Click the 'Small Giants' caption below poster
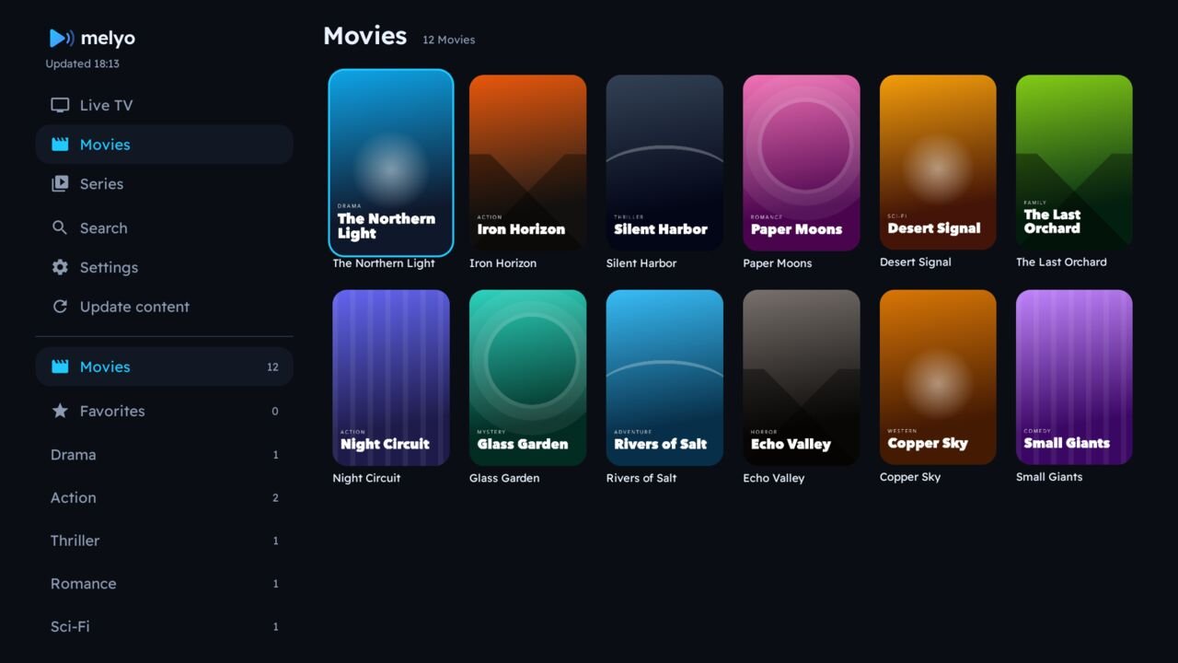The image size is (1178, 663). [1049, 477]
